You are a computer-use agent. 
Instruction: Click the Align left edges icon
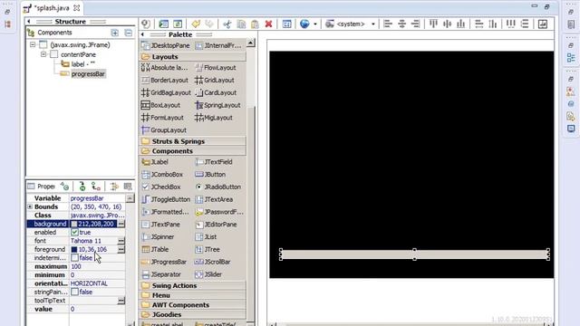(388, 24)
